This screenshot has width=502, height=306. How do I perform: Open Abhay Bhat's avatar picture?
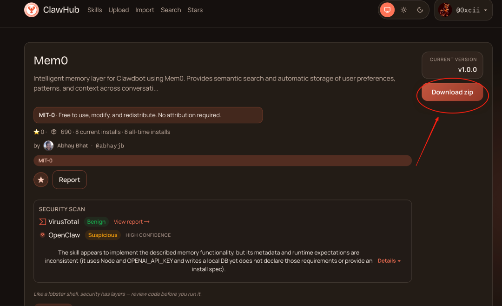48,146
